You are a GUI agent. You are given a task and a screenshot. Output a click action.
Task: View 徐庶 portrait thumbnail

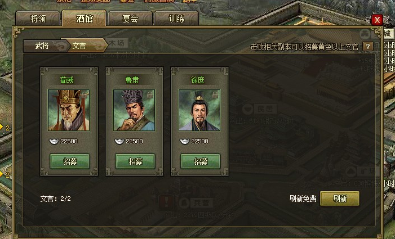point(199,110)
